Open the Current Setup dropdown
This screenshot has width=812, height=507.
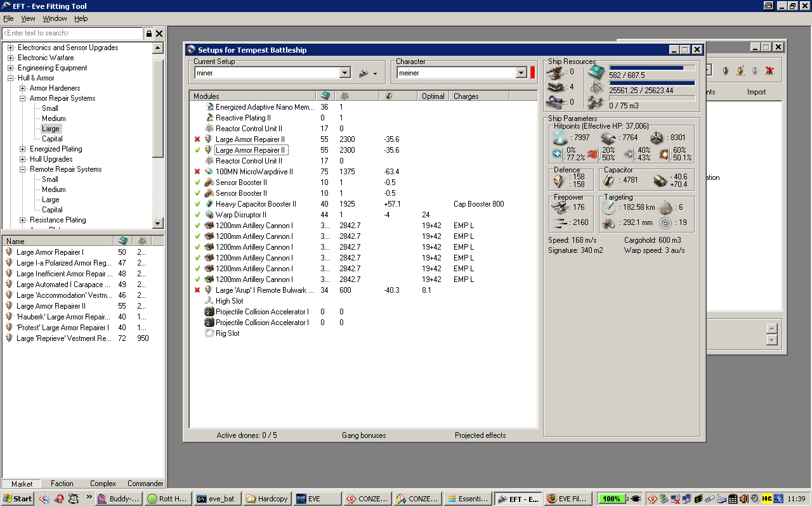point(345,73)
